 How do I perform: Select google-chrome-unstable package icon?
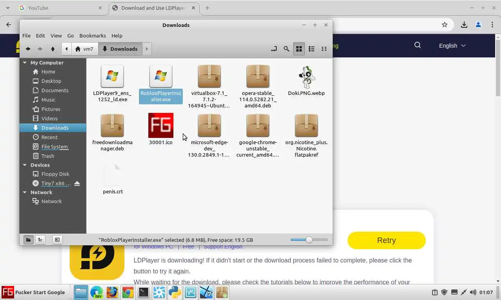pos(258,125)
